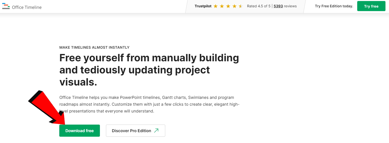Click the Office Timeline description paragraph
389x143 pixels.
(149, 104)
